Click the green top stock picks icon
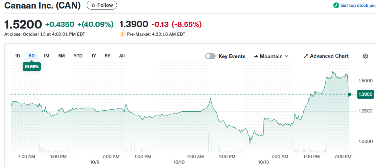 (336, 5)
